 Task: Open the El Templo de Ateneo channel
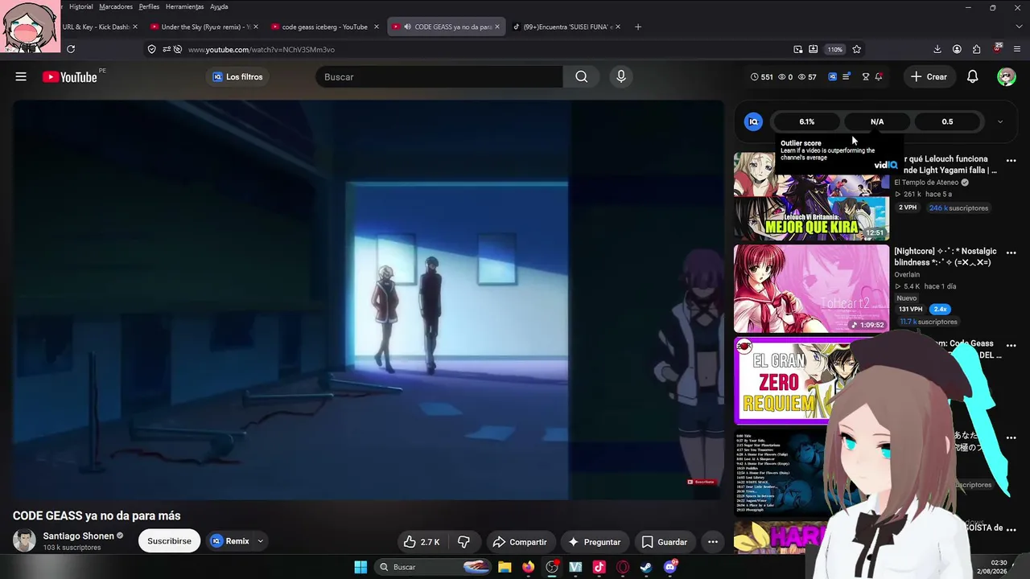[x=926, y=183]
